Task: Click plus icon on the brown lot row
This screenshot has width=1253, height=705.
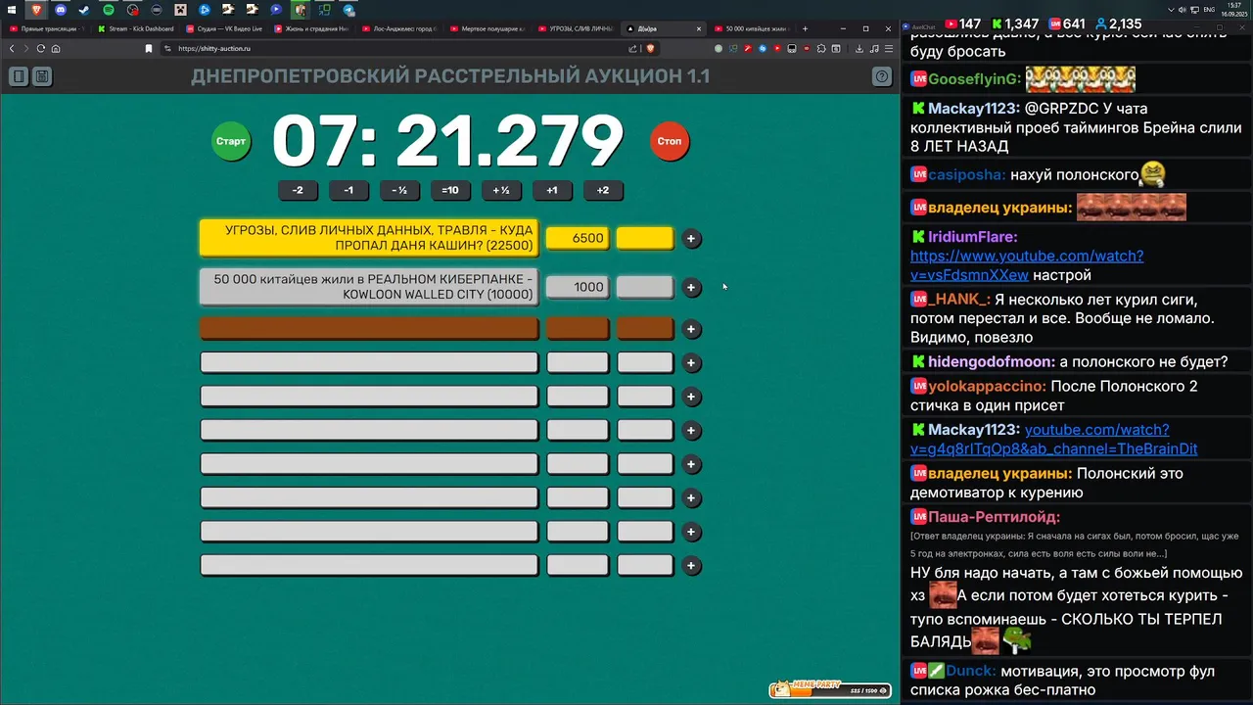Action: (x=691, y=329)
